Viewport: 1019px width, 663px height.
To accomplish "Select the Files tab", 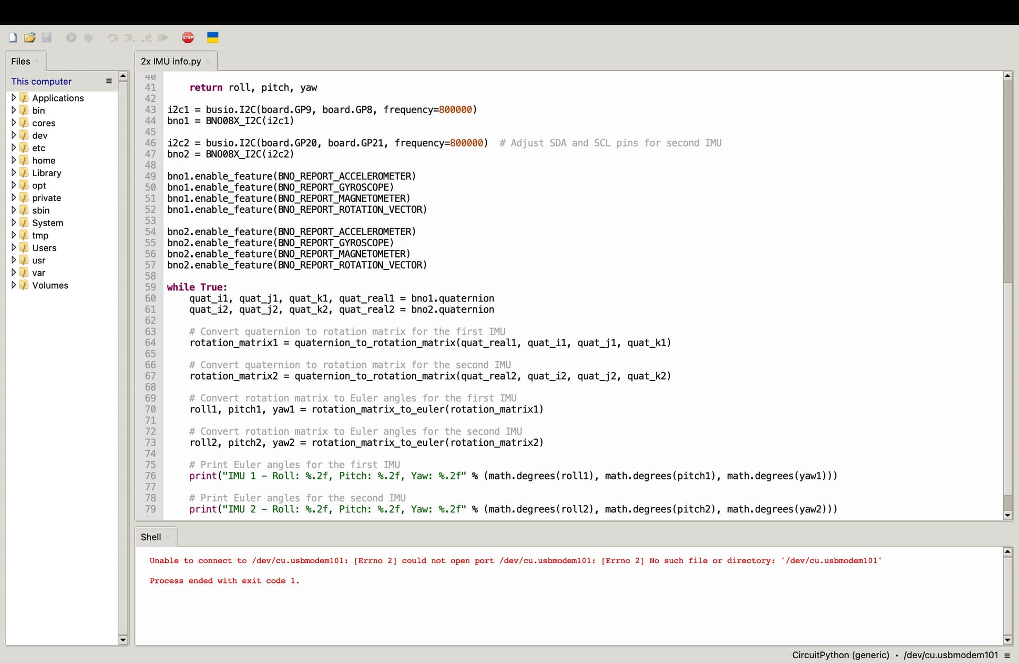I will [x=21, y=62].
